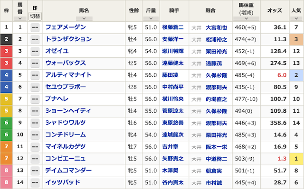Toggle mark selector for デイムコマンダー
The height and width of the screenshot is (189, 304).
(x=35, y=171)
